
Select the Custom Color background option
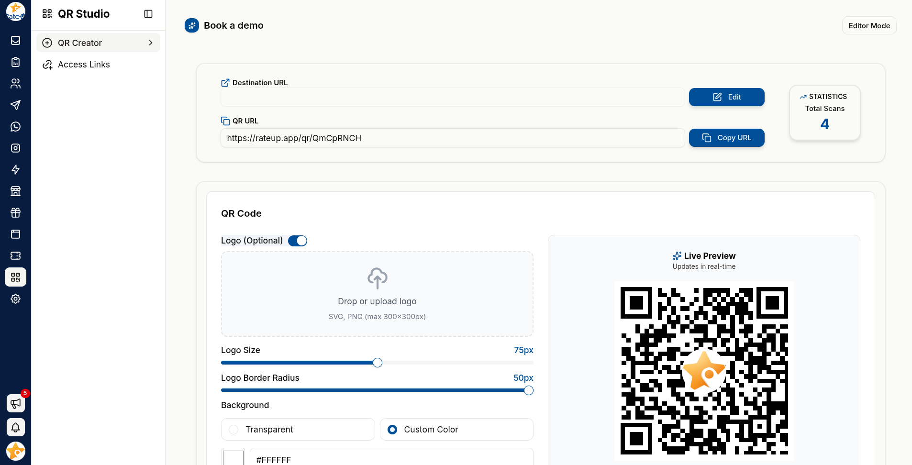point(456,430)
